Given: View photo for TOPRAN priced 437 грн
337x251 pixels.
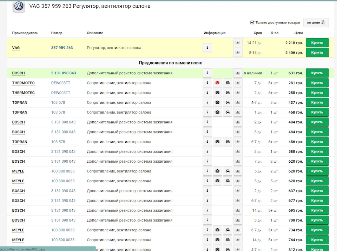Looking at the screenshot, I should 217,102.
